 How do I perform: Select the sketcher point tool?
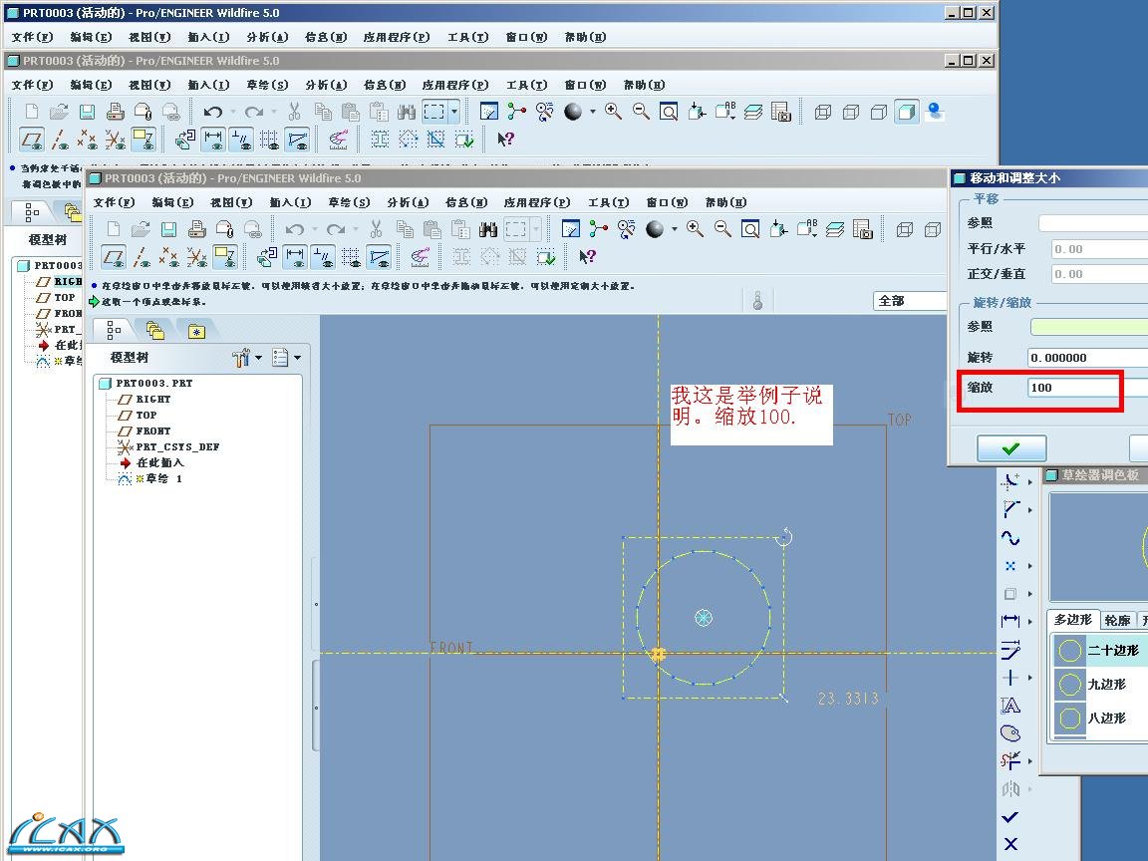pyautogui.click(x=1010, y=566)
